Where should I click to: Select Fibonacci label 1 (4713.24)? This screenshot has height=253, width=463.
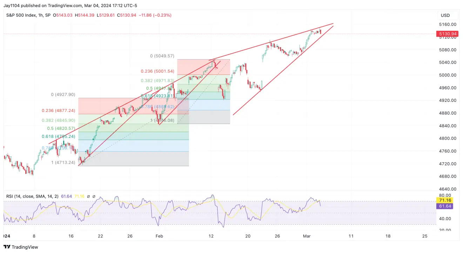(x=63, y=162)
